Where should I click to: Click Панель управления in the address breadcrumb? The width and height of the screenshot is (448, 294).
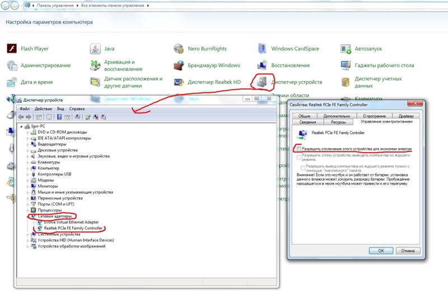55,6
